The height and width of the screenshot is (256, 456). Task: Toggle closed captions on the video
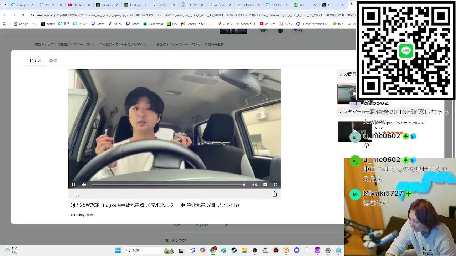pyautogui.click(x=265, y=185)
